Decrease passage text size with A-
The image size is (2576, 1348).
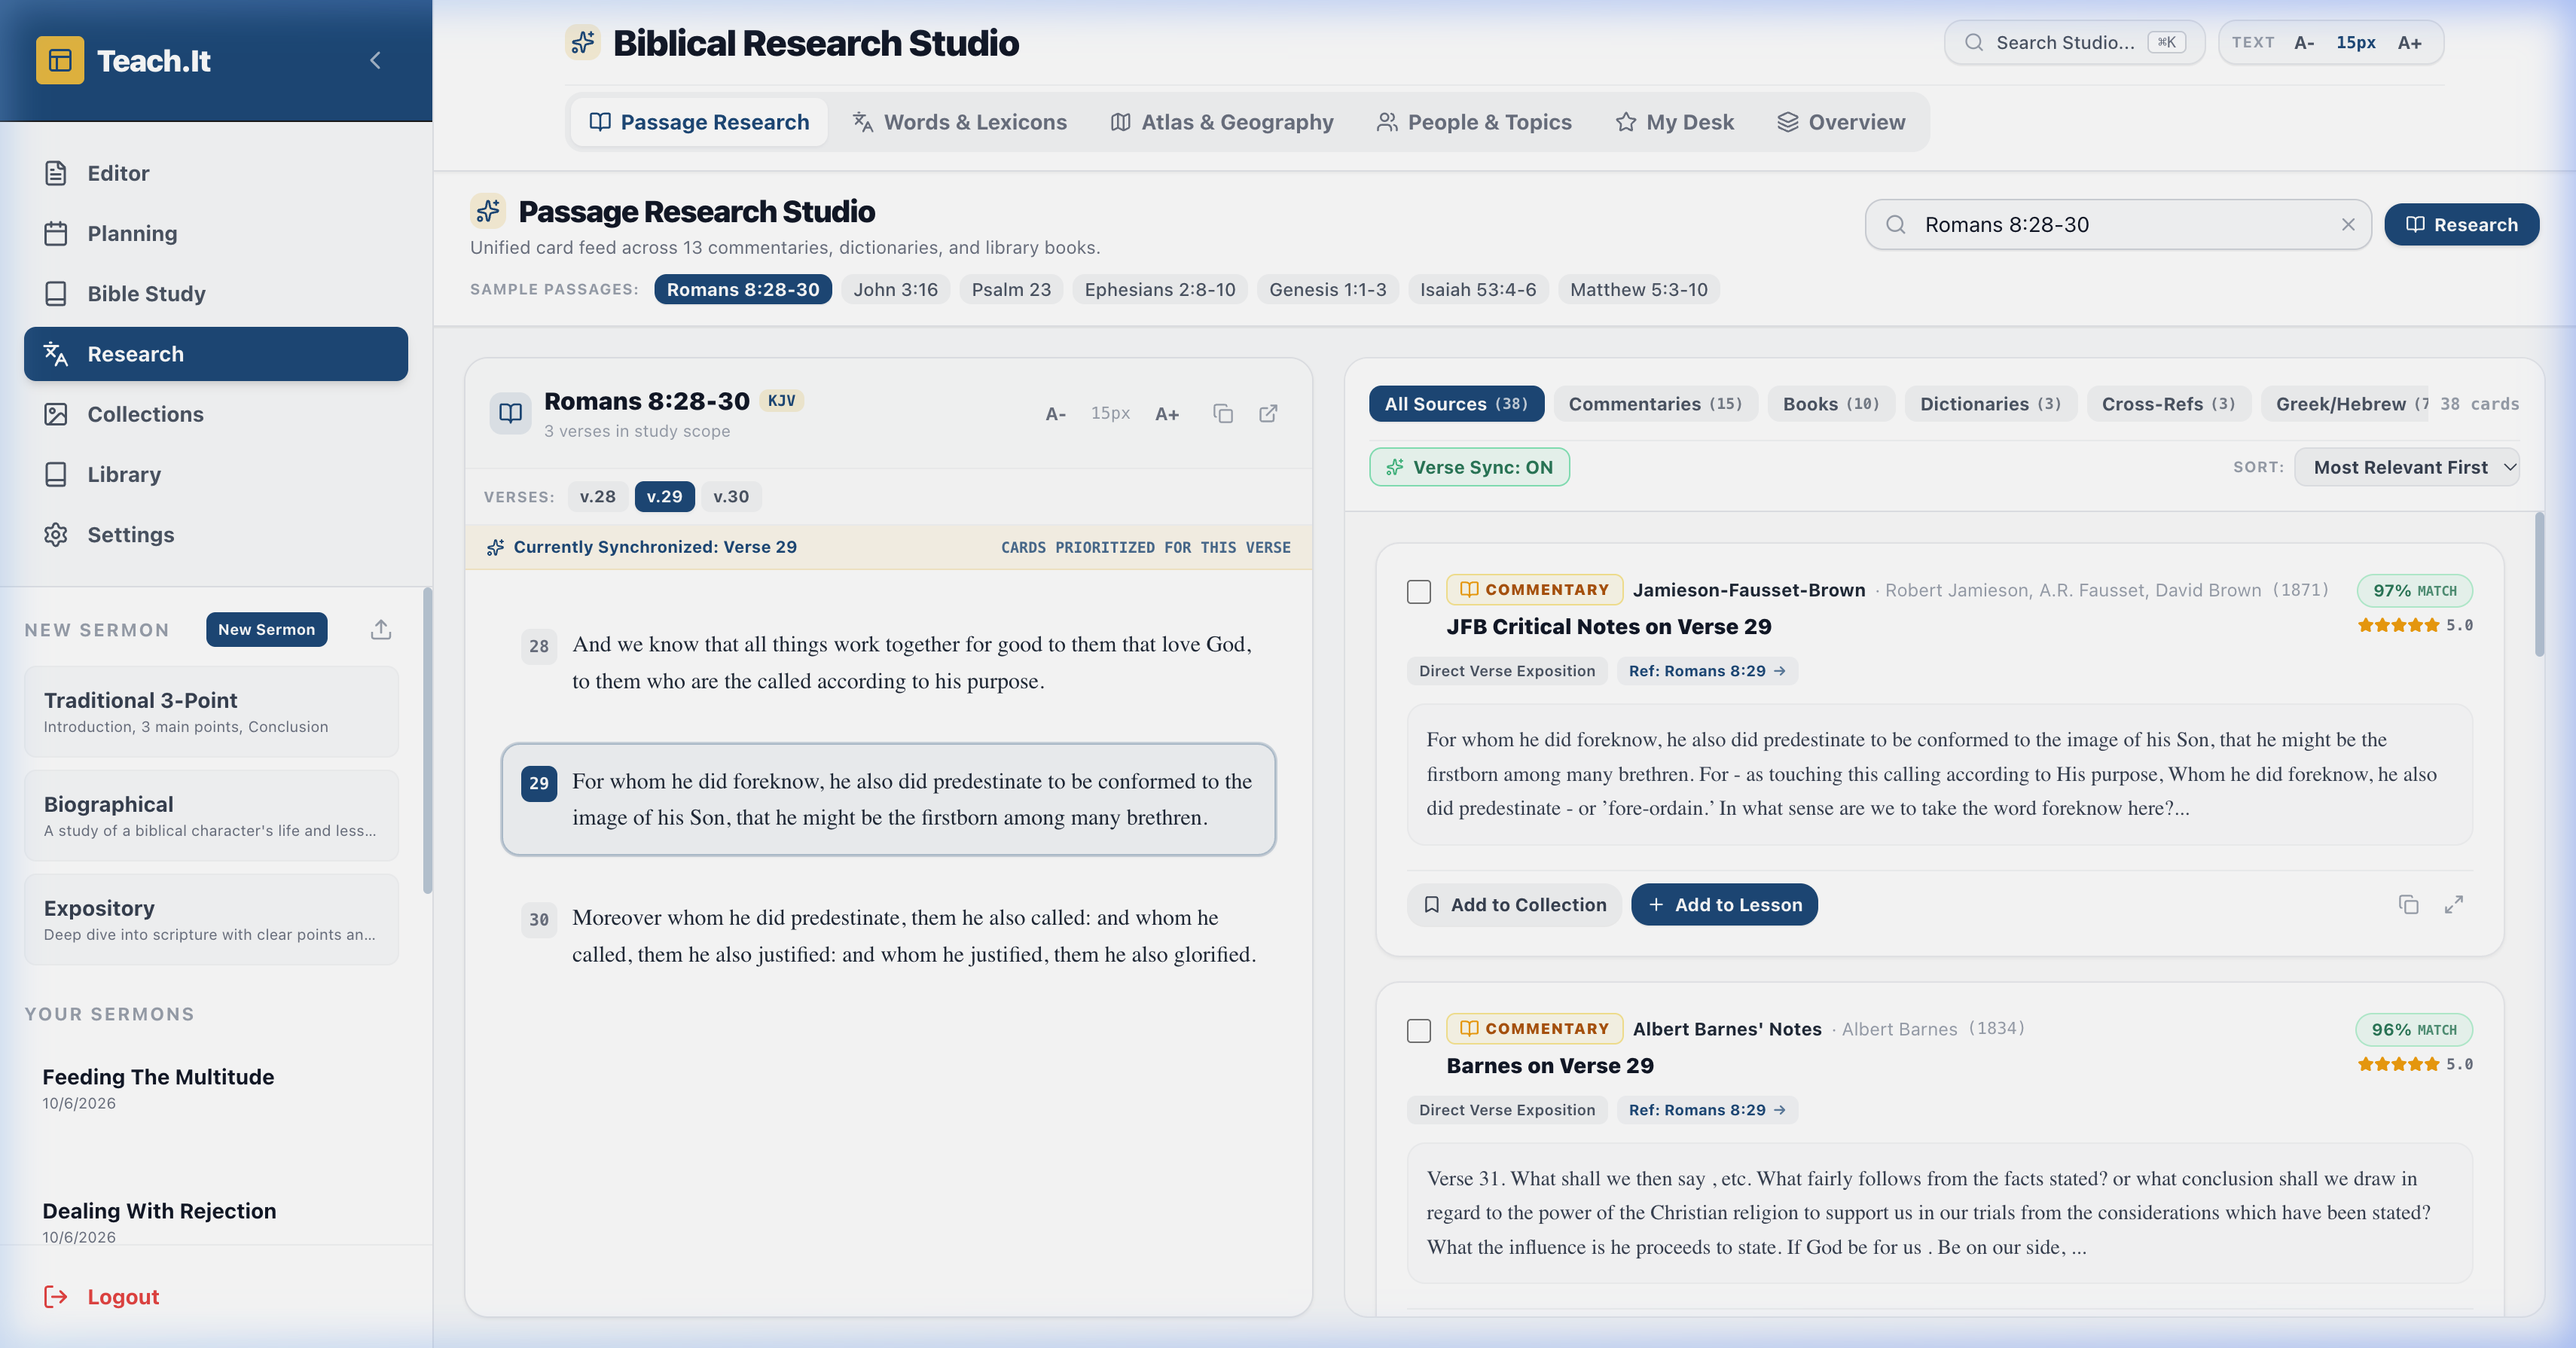click(1056, 413)
